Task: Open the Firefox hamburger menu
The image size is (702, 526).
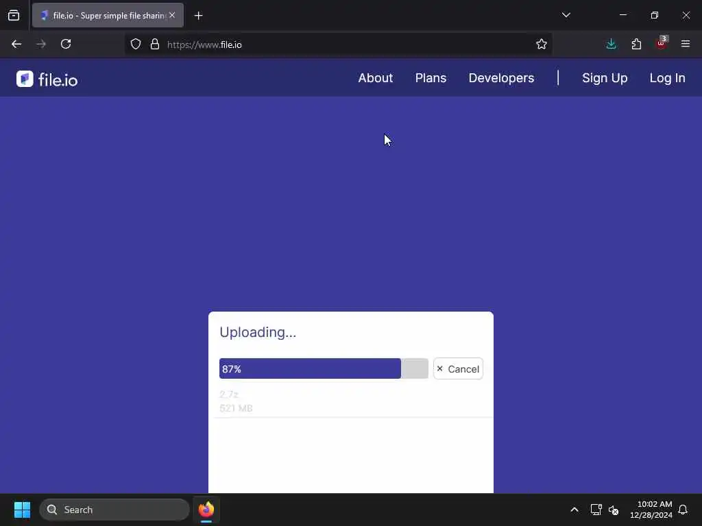Action: pyautogui.click(x=686, y=44)
